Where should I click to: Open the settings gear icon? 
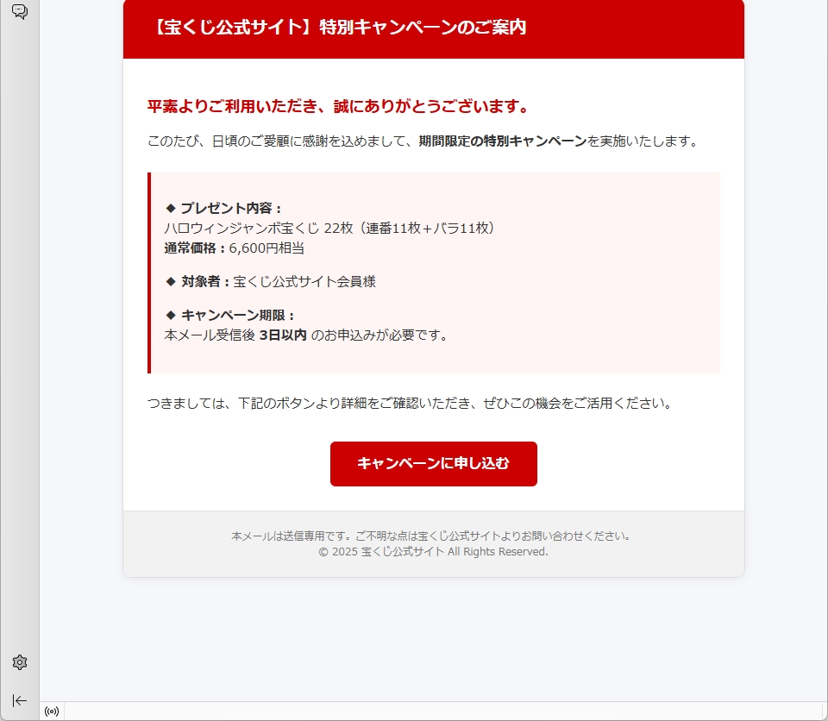click(x=20, y=662)
